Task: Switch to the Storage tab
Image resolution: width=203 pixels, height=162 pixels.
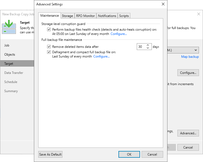Action: coord(68,16)
